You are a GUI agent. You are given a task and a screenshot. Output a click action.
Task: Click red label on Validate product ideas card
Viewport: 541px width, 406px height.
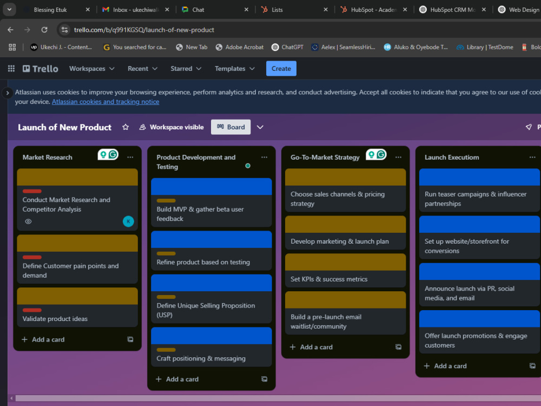click(32, 310)
